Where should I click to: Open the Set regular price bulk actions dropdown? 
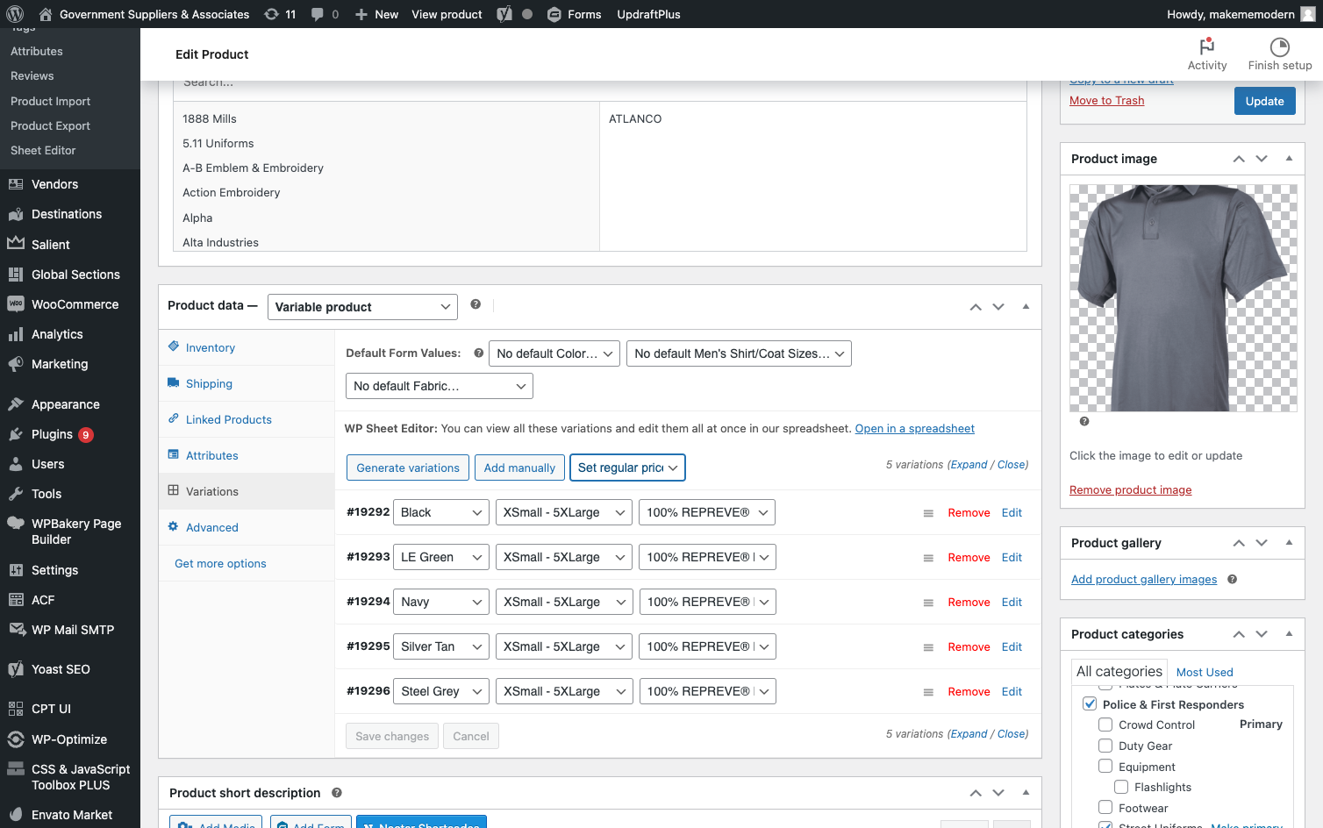click(627, 468)
